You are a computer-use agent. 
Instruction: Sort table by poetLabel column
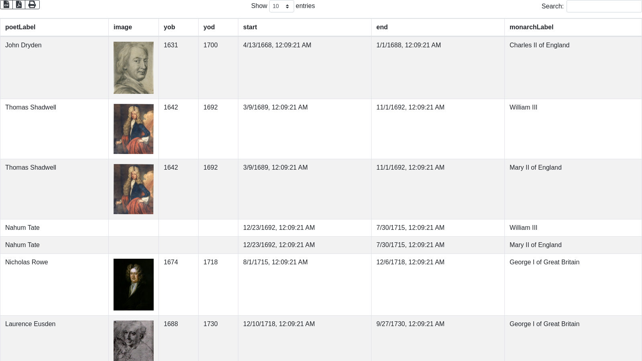click(x=20, y=27)
